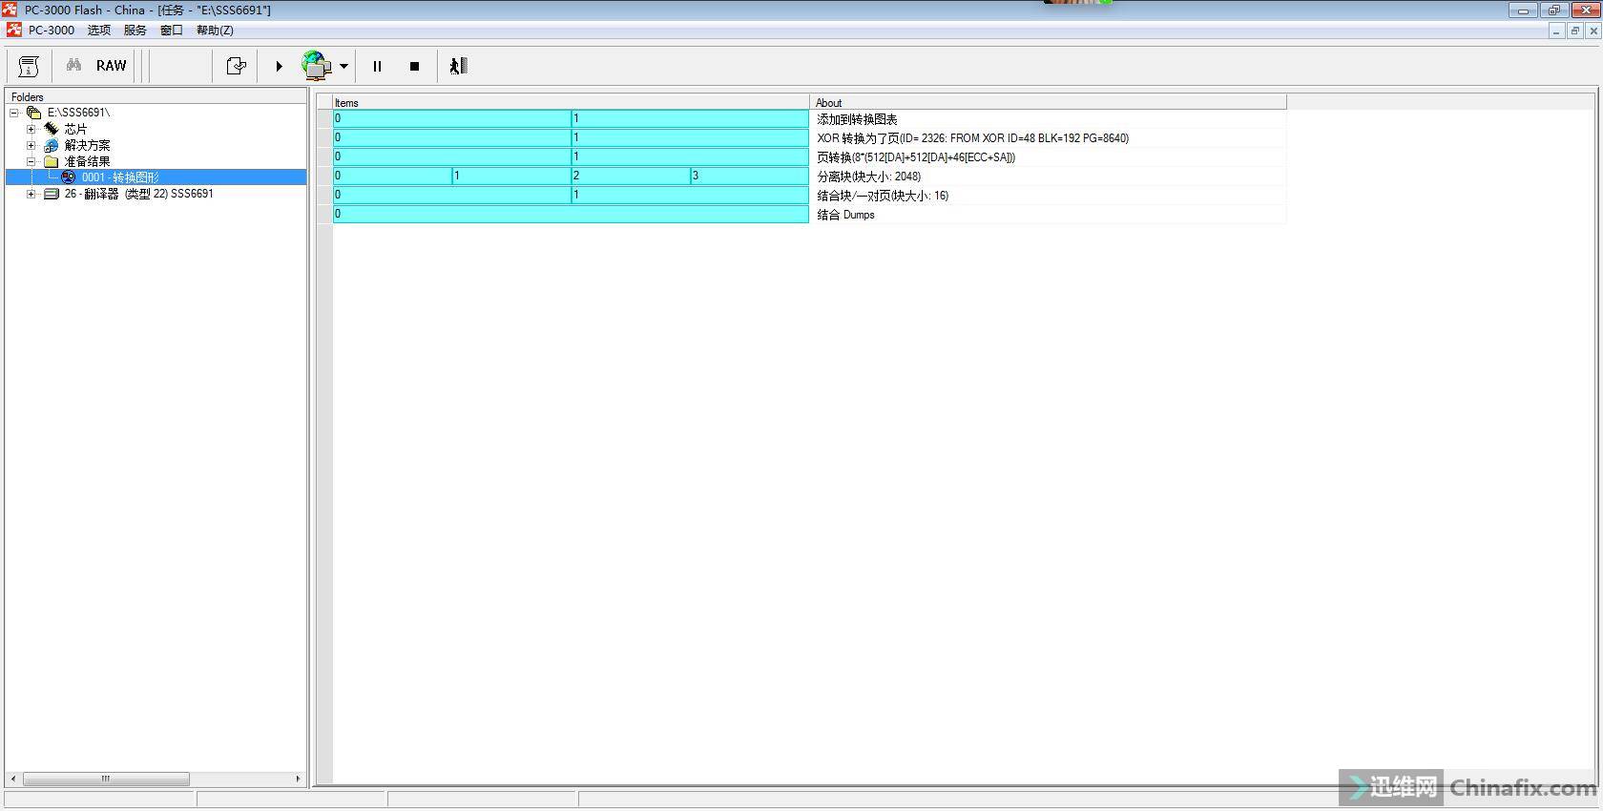This screenshot has height=811, width=1603.
Task: Click the icon beside 0001 - 转换图形
Action: point(69,177)
